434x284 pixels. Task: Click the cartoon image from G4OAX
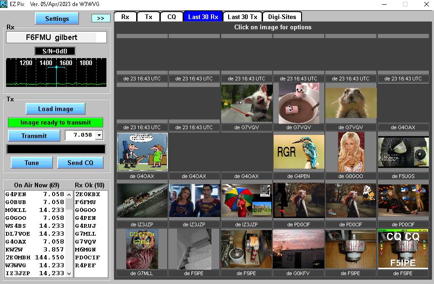(142, 152)
